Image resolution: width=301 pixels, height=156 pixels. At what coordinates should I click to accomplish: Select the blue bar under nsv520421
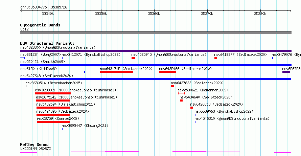click(156, 65)
